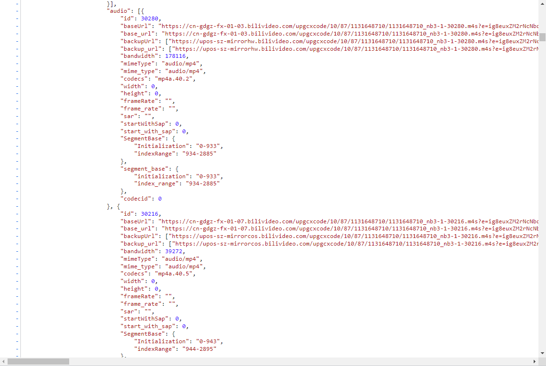Collapse first "segment_base" object via gutter dash
The height and width of the screenshot is (366, 546).
[x=17, y=168]
